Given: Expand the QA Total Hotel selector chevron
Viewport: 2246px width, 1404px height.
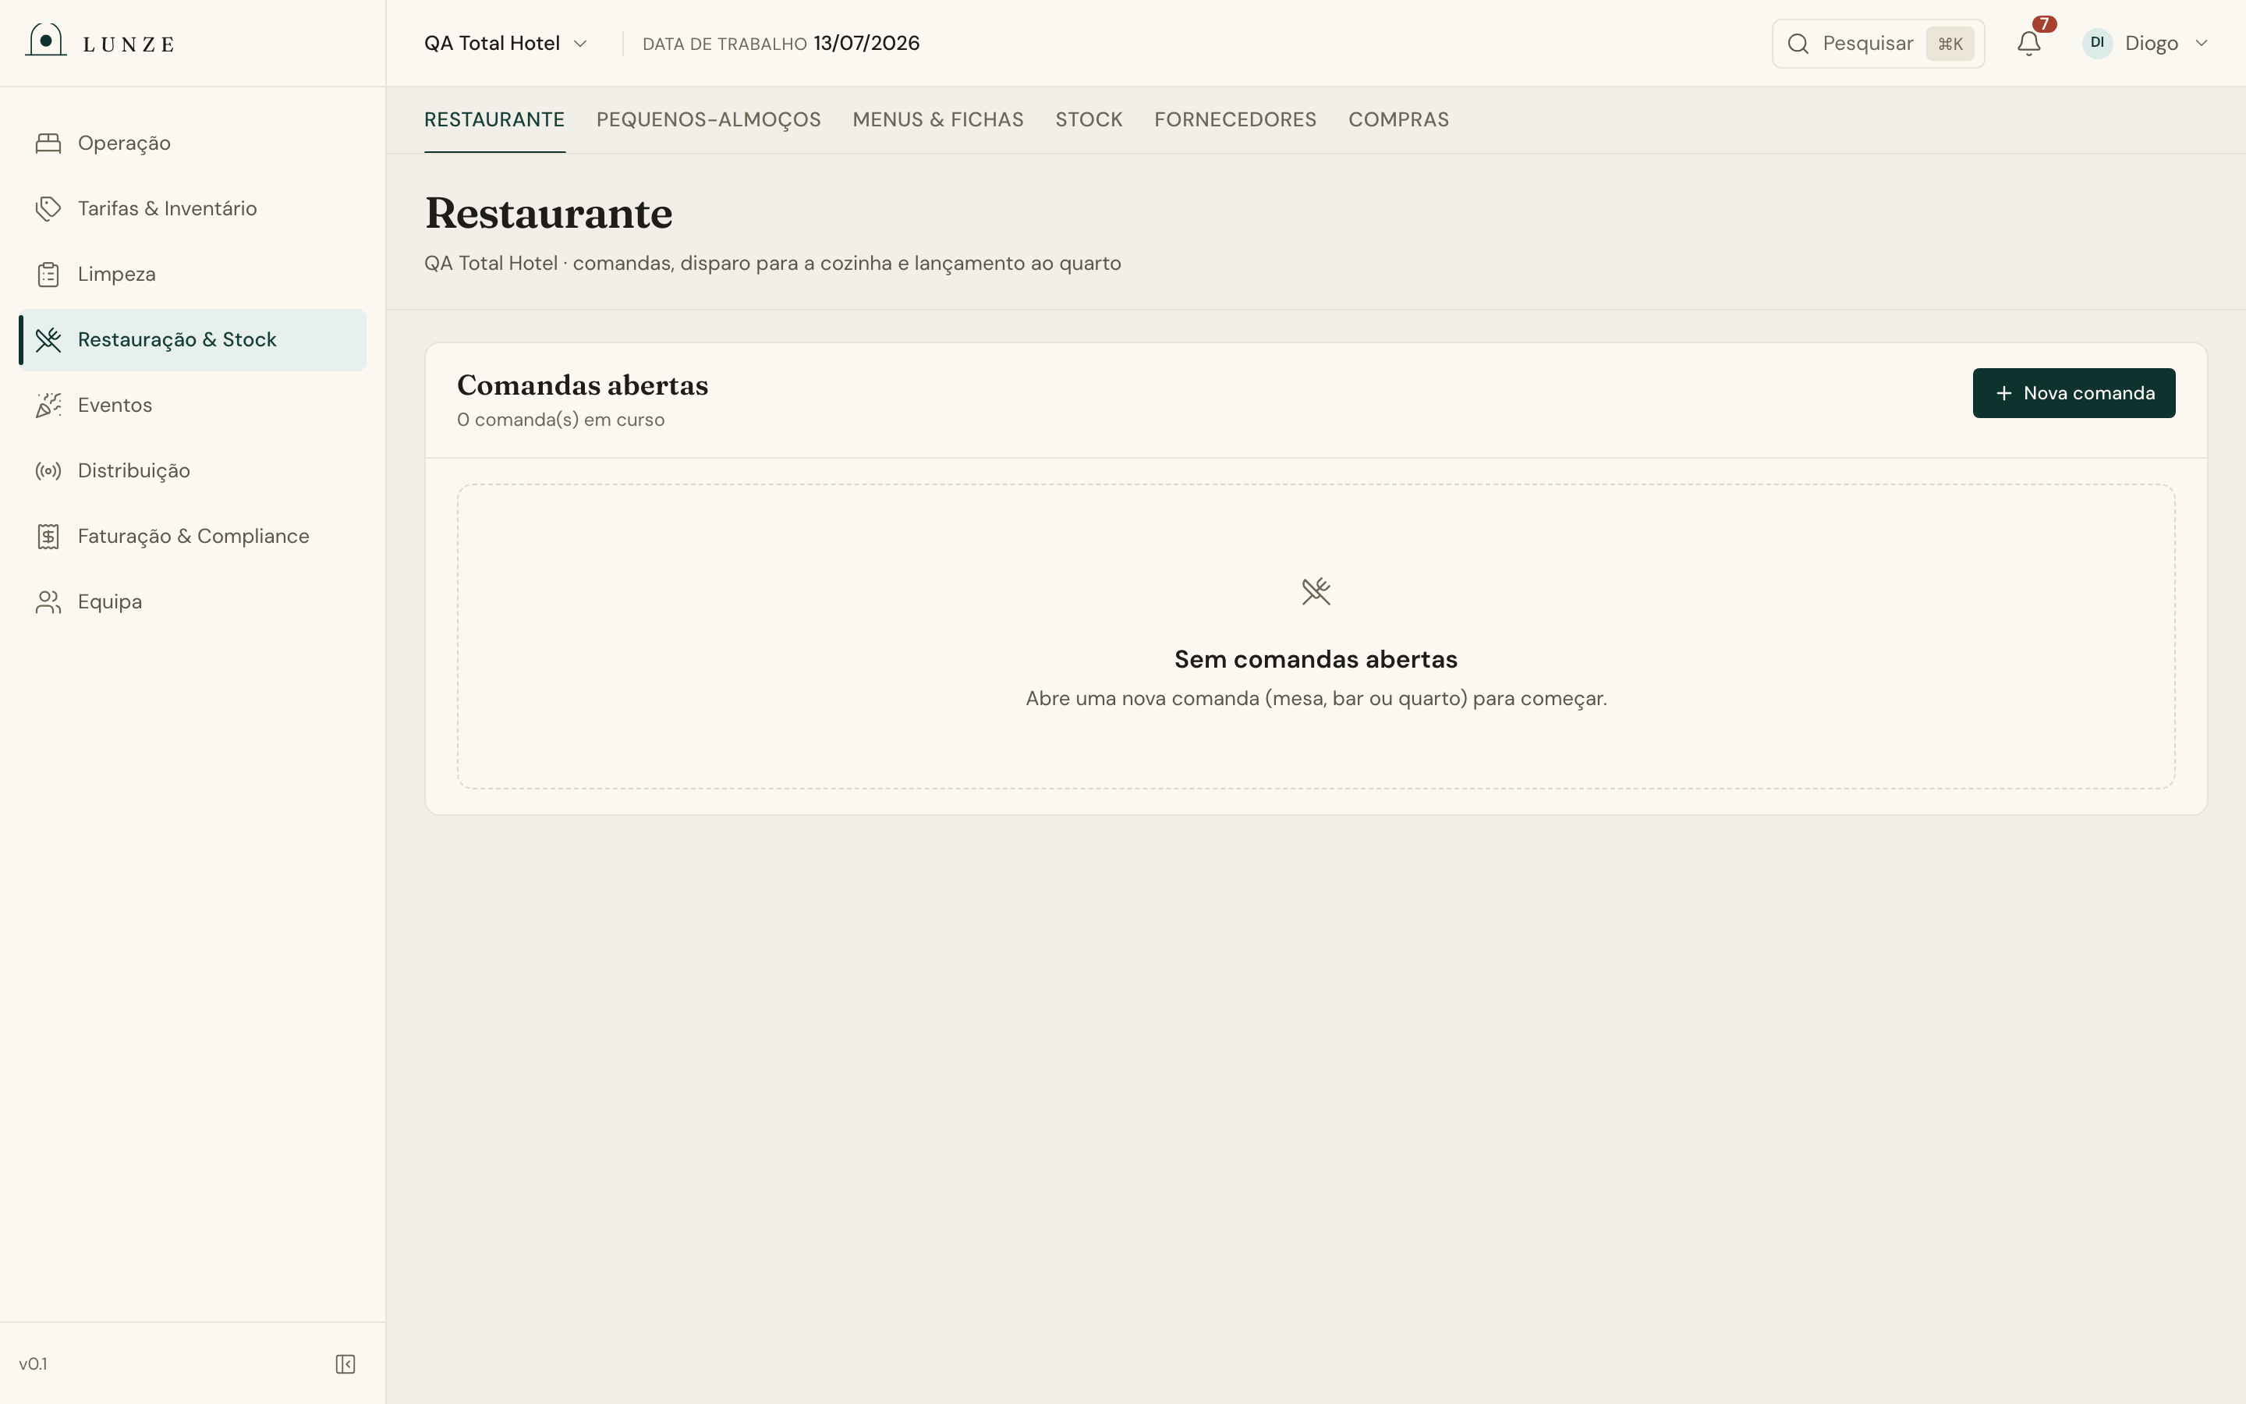Looking at the screenshot, I should [580, 44].
